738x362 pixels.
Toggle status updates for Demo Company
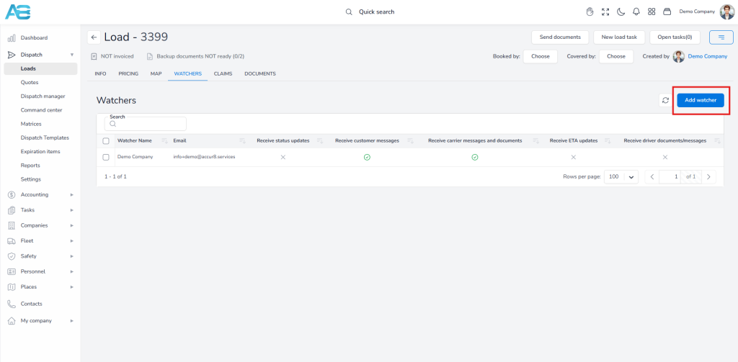283,157
